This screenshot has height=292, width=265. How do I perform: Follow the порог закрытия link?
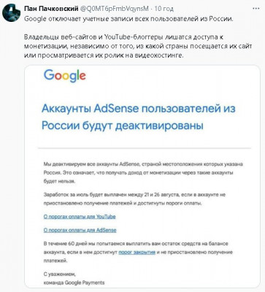click(x=137, y=252)
